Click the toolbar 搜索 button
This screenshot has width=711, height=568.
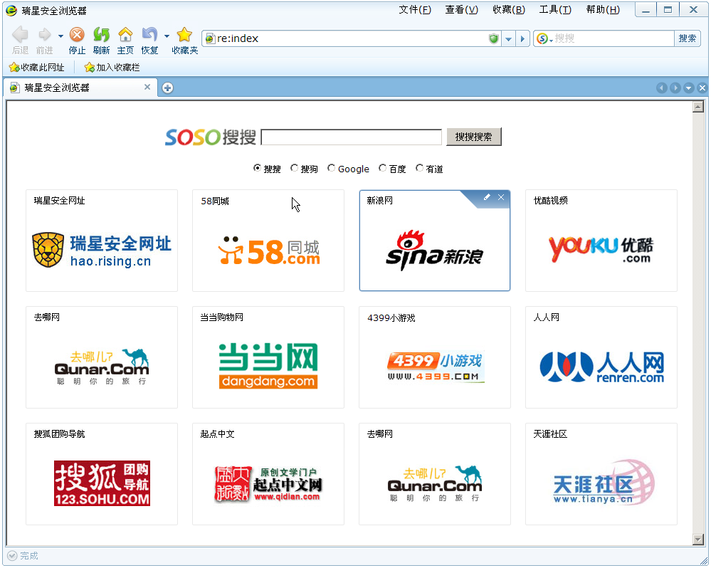pyautogui.click(x=688, y=38)
